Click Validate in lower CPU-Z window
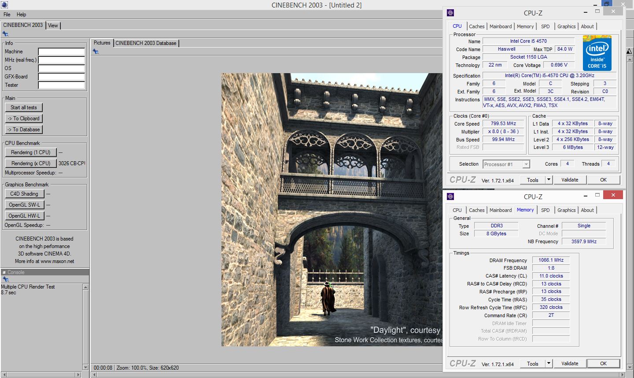634x378 pixels. coord(570,363)
